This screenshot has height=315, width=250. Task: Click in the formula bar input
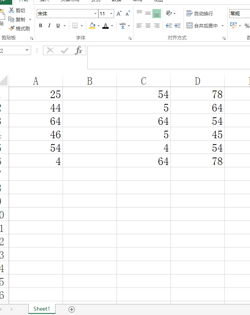coord(169,57)
